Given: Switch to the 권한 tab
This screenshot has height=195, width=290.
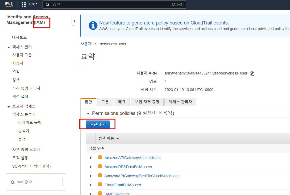Looking at the screenshot, I should (x=88, y=102).
